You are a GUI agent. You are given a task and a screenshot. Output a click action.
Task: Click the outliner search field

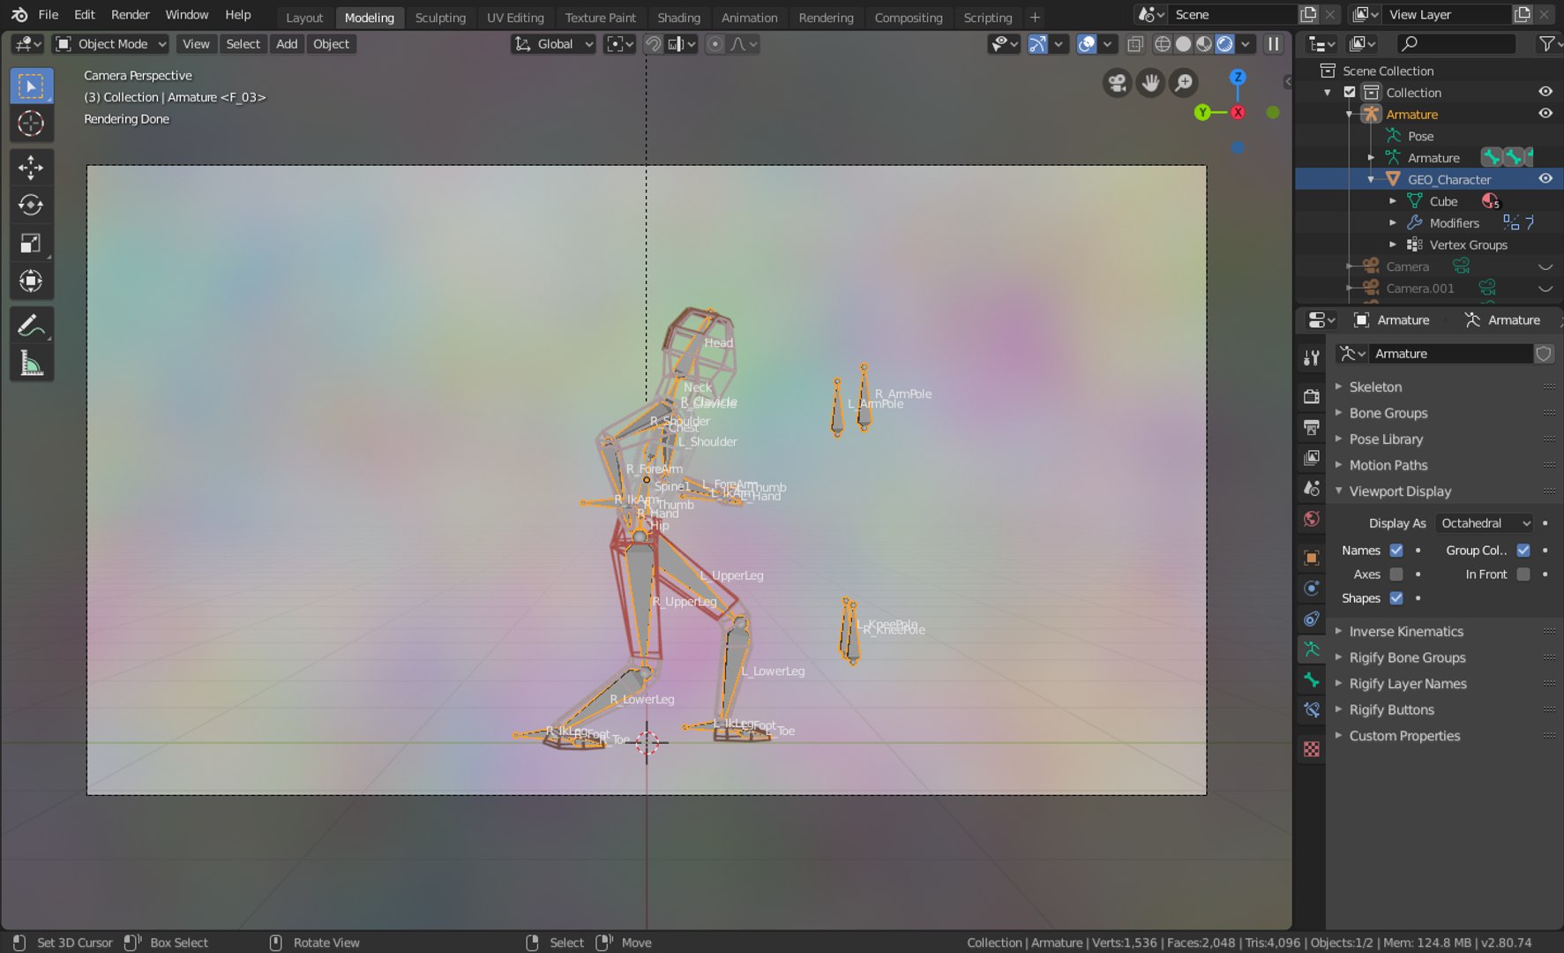tap(1456, 43)
